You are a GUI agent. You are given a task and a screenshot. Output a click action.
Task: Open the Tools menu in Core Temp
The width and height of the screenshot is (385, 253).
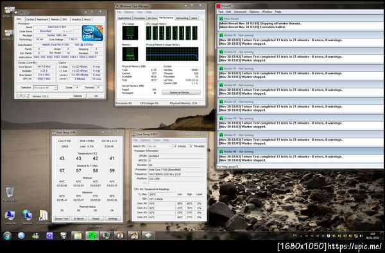(157, 140)
